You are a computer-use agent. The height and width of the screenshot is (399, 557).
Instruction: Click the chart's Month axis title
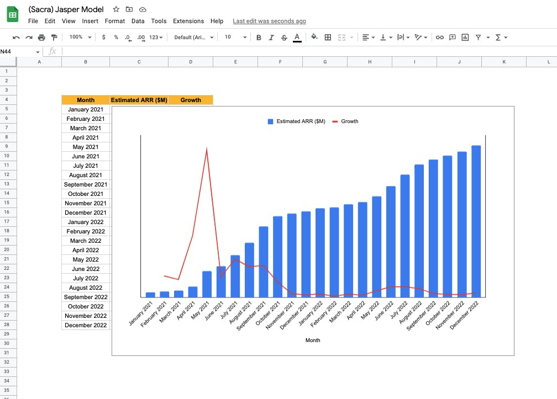tap(313, 340)
